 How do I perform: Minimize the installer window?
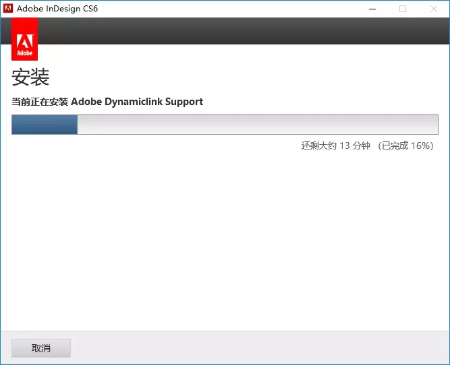tap(372, 9)
